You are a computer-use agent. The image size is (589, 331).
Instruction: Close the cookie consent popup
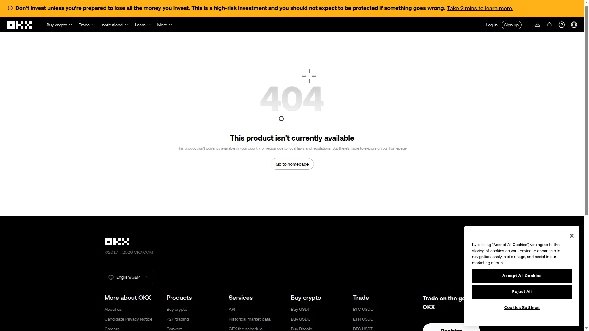572,236
